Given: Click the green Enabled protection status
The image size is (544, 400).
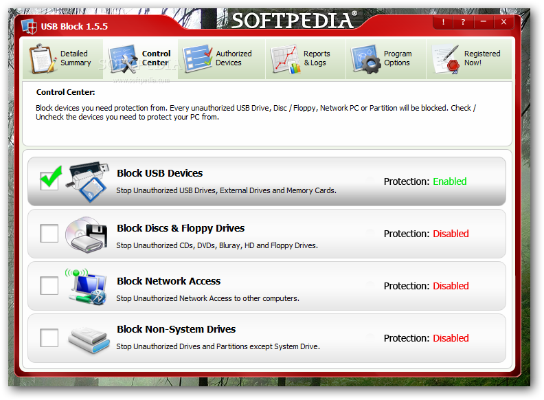Looking at the screenshot, I should (450, 181).
